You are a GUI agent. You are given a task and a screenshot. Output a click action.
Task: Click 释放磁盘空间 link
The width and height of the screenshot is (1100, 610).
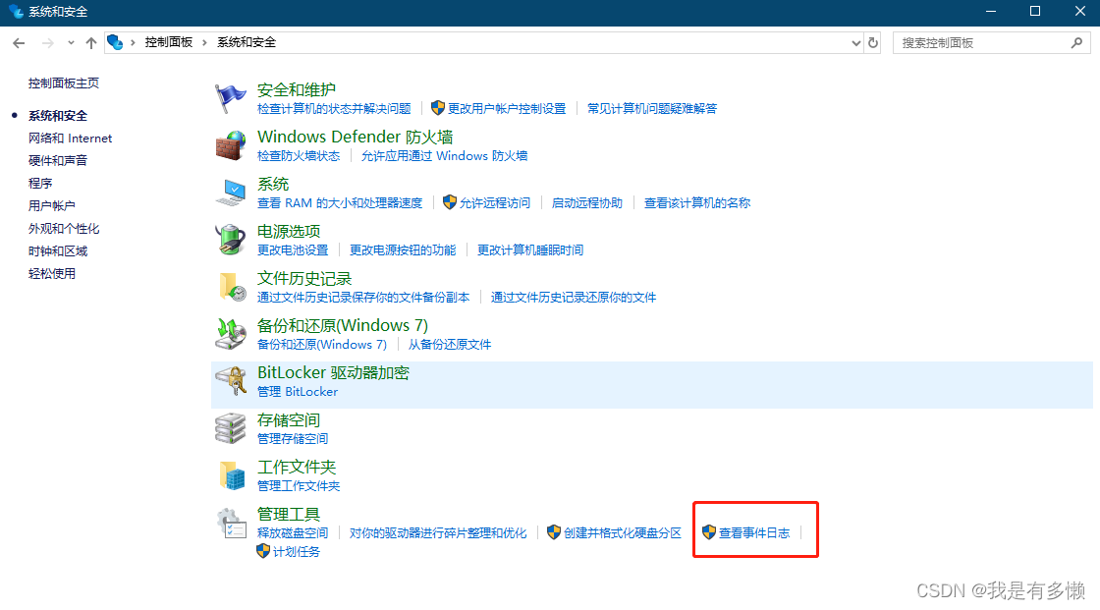click(x=293, y=533)
